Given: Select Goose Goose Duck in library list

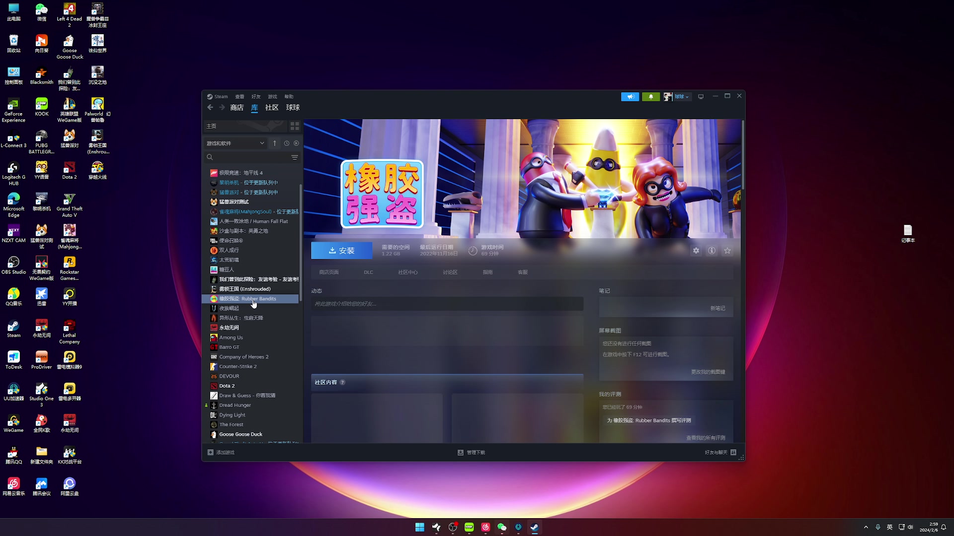Looking at the screenshot, I should click(x=250, y=434).
